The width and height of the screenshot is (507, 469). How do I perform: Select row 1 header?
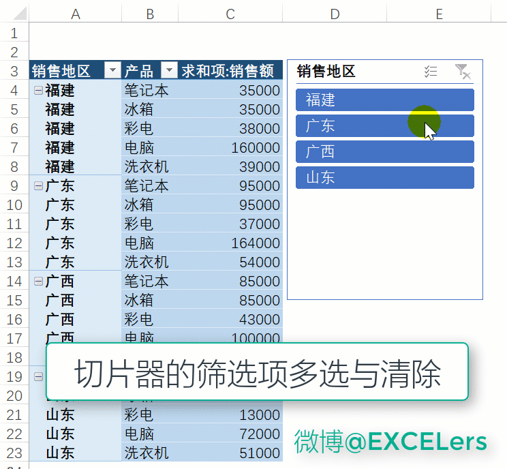[14, 33]
